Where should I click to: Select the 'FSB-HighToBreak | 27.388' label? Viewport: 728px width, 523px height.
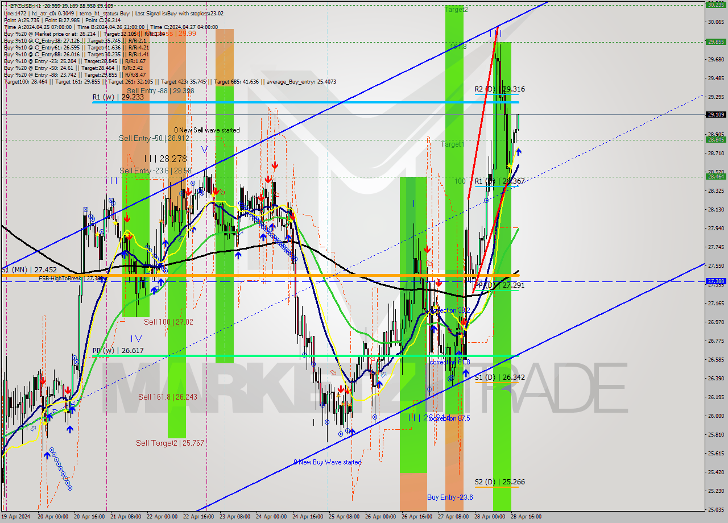point(70,278)
